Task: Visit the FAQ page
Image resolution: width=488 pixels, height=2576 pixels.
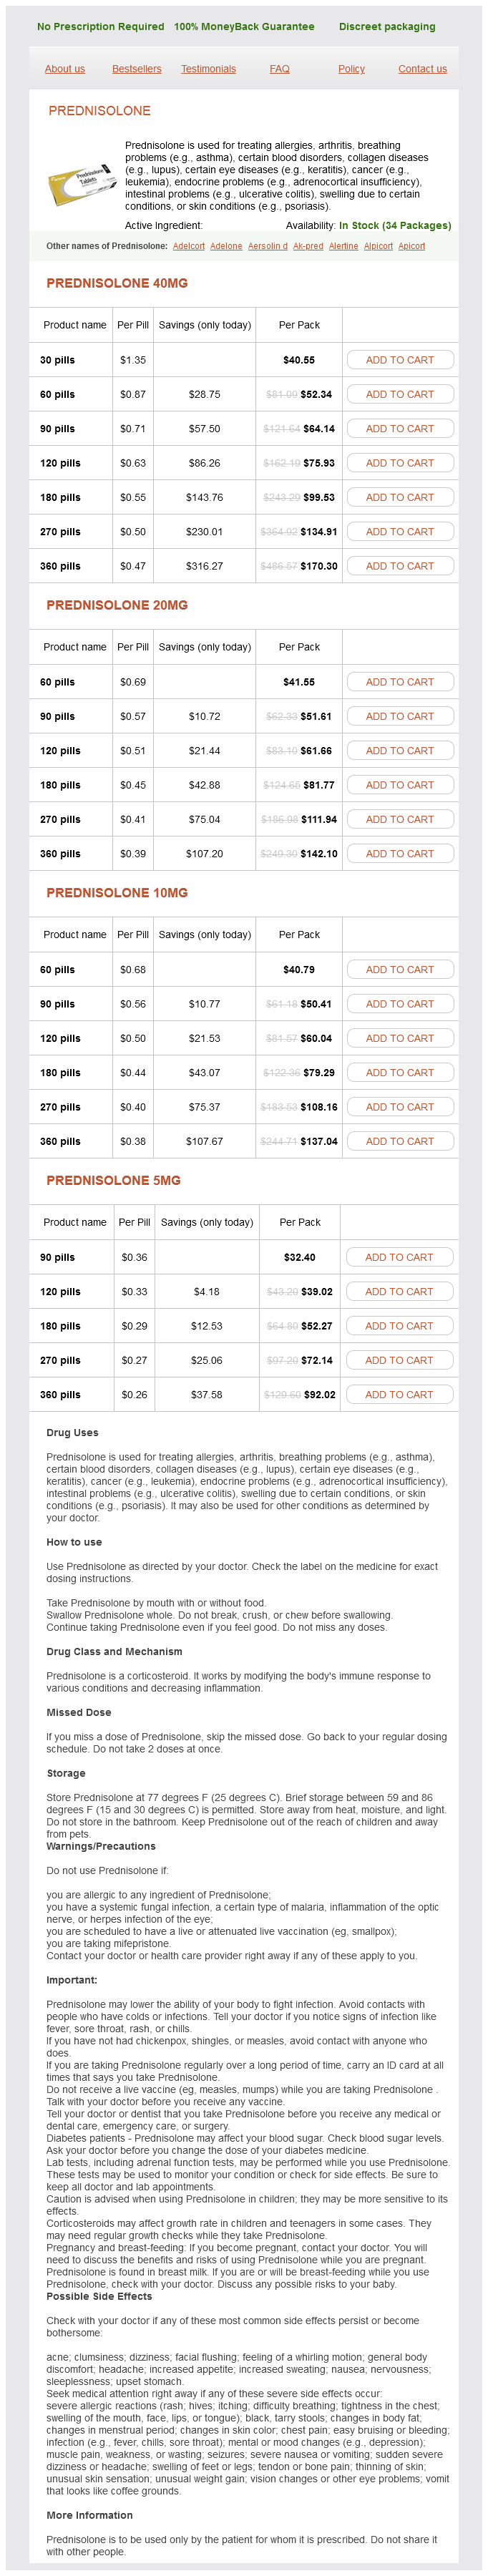Action: 280,69
